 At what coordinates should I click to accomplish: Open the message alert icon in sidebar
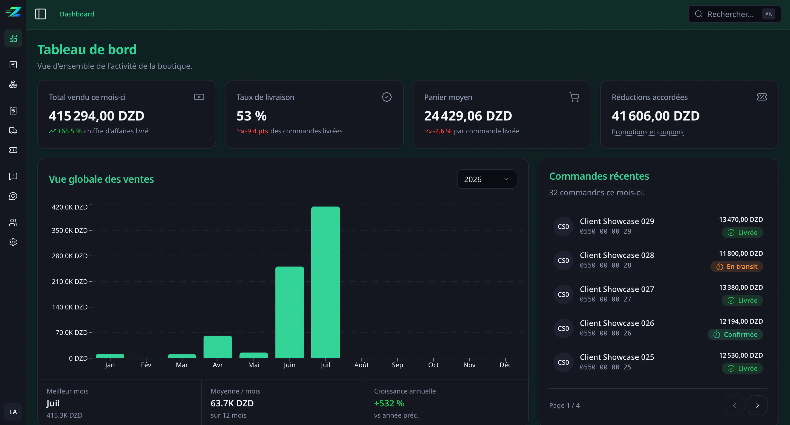coord(13,176)
